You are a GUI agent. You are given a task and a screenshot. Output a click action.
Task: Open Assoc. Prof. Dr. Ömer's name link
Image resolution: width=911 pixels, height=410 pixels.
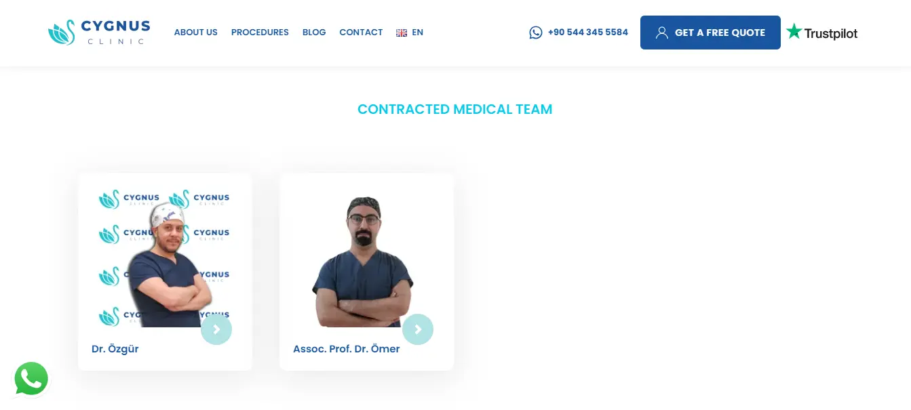click(346, 349)
